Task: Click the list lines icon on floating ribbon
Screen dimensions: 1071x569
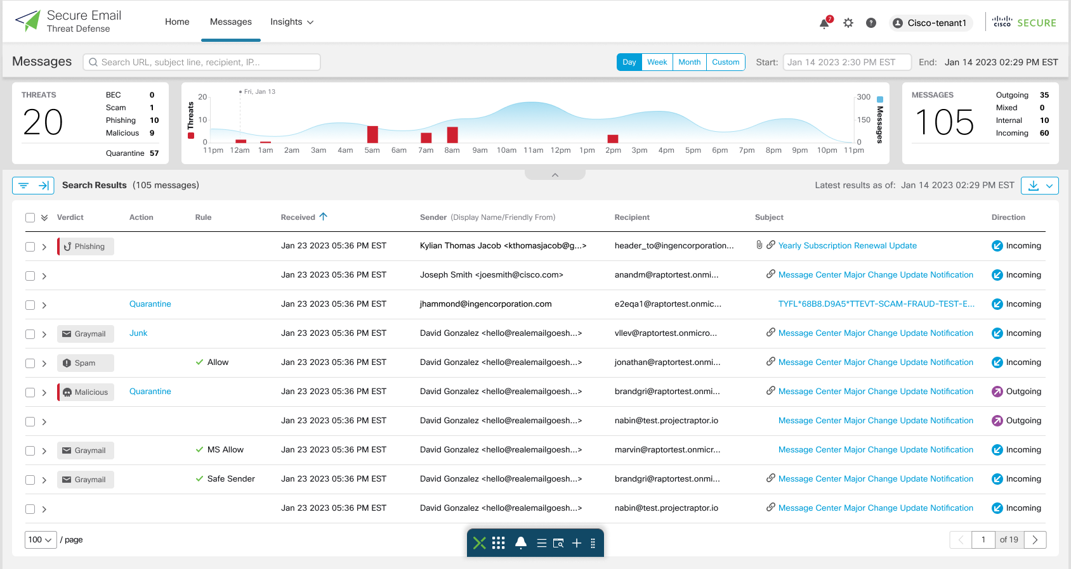Action: click(x=542, y=543)
